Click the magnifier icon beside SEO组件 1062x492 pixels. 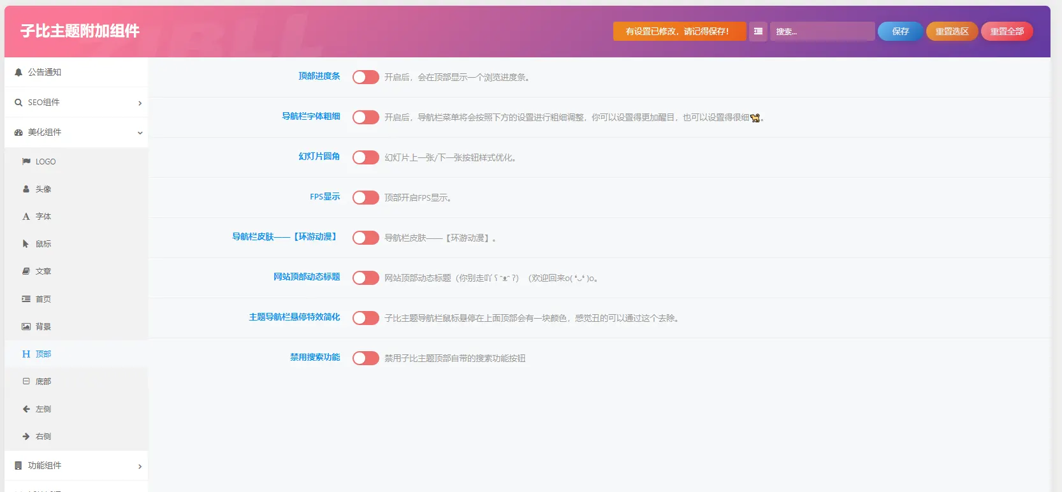[18, 103]
